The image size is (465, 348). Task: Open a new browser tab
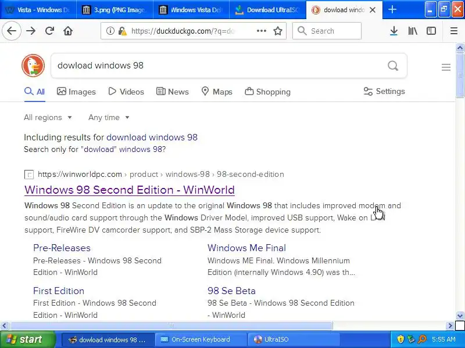(x=392, y=10)
